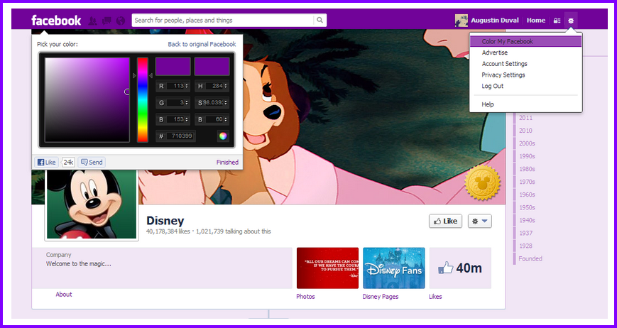Click the golden Mickey seal badge
Viewport: 617px width, 328px height.
[482, 183]
